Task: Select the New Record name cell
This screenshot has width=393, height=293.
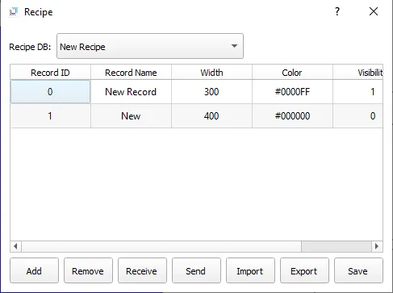Action: click(x=131, y=92)
